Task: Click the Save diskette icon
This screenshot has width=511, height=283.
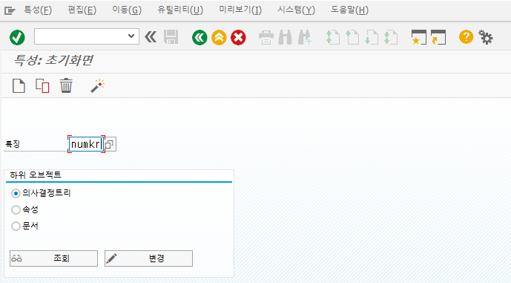Action: (x=171, y=37)
